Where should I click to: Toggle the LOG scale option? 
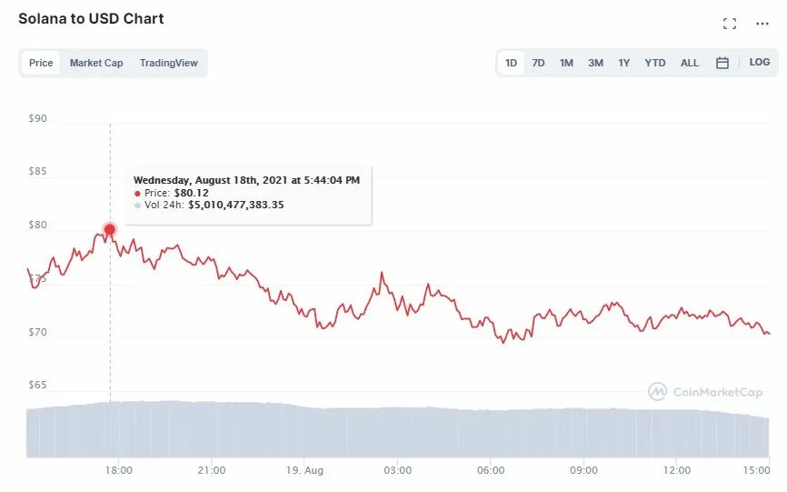pyautogui.click(x=760, y=62)
